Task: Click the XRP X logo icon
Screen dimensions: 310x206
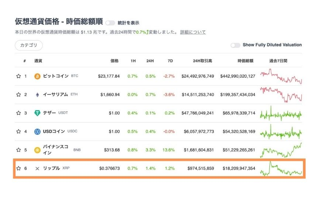Action: point(37,168)
